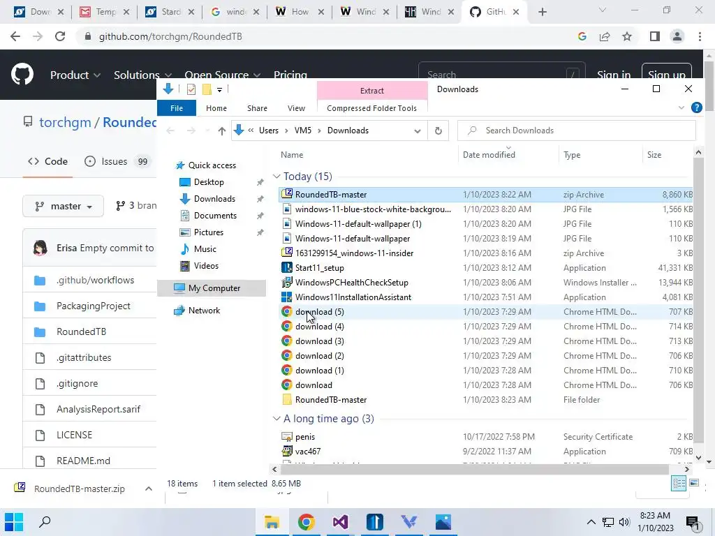Open the File ribbon tab
The width and height of the screenshot is (715, 536).
pyautogui.click(x=177, y=108)
